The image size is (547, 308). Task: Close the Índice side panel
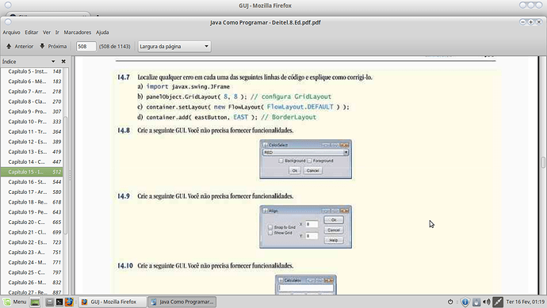click(63, 61)
